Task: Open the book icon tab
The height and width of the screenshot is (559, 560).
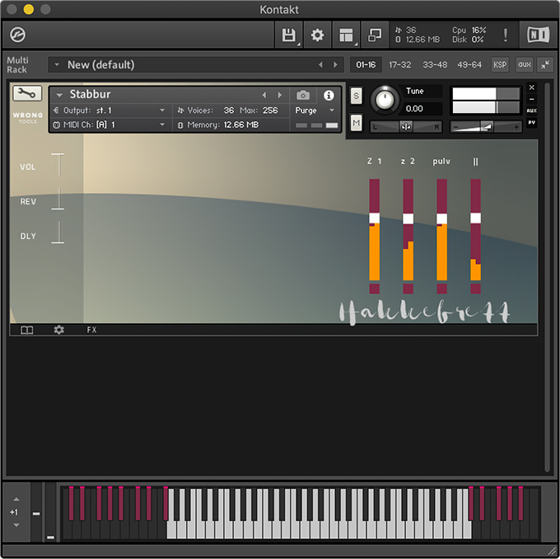Action: [x=27, y=330]
